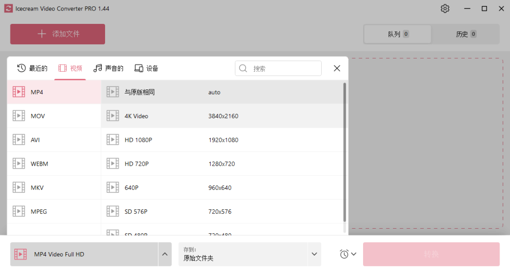The width and height of the screenshot is (510, 273).
Task: Click the 转换 convert button
Action: [431, 254]
